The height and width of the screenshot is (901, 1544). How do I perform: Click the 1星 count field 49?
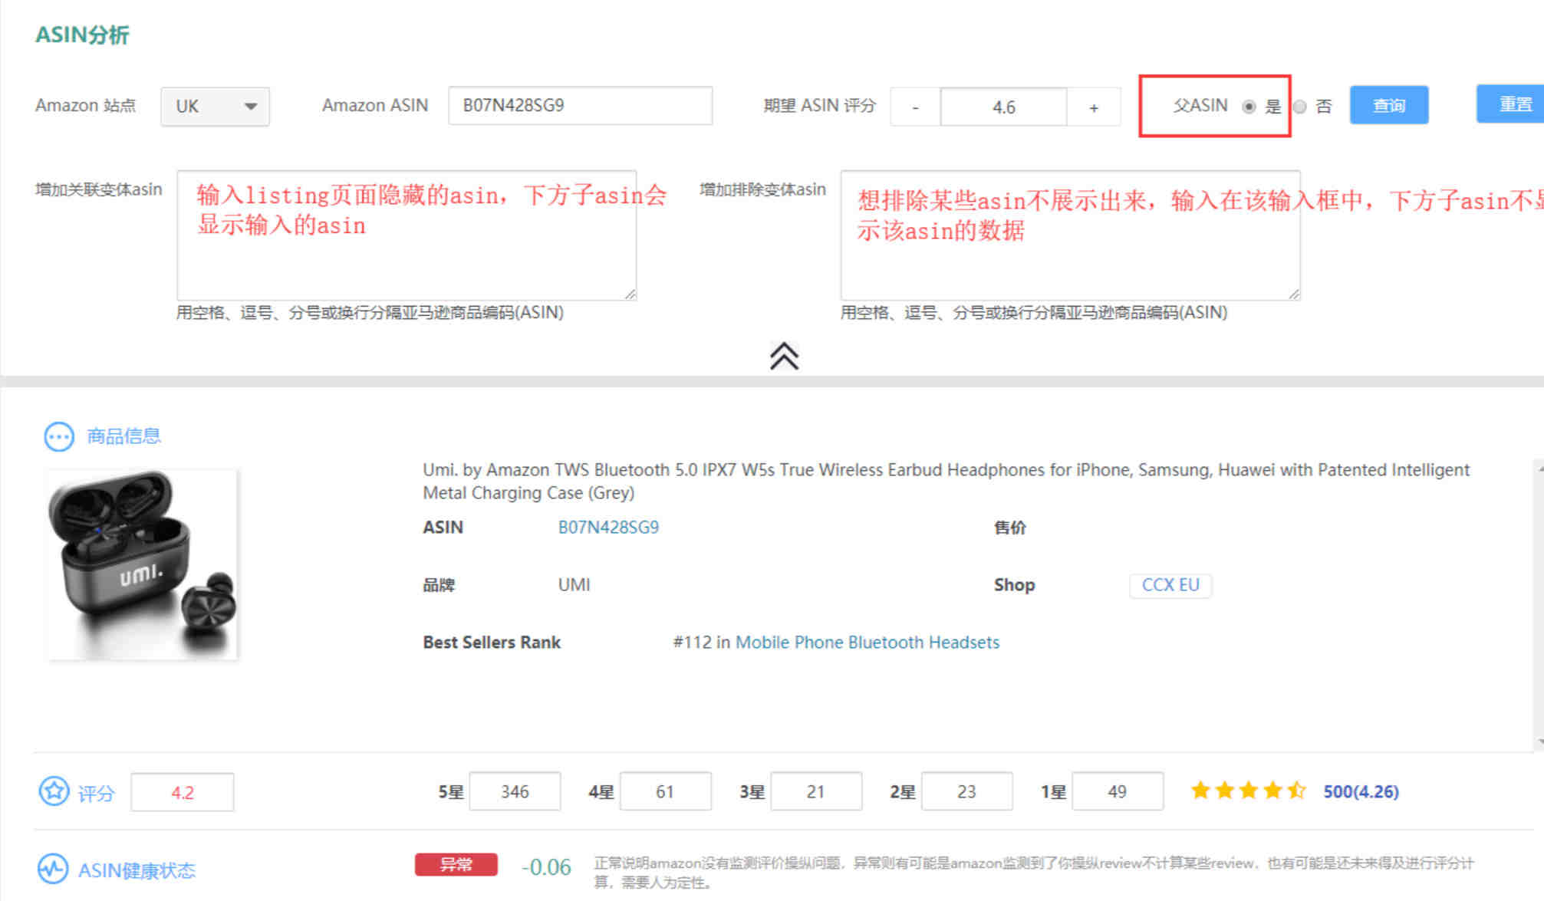pos(1118,791)
